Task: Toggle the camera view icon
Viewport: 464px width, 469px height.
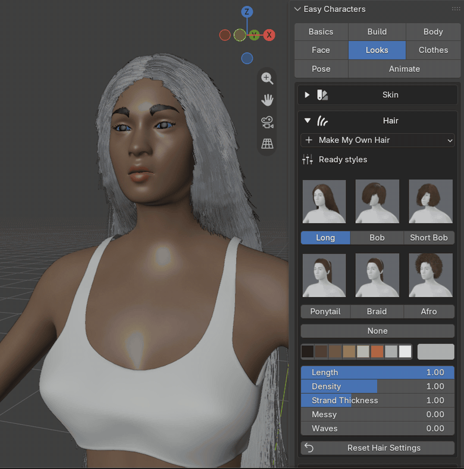Action: tap(267, 122)
